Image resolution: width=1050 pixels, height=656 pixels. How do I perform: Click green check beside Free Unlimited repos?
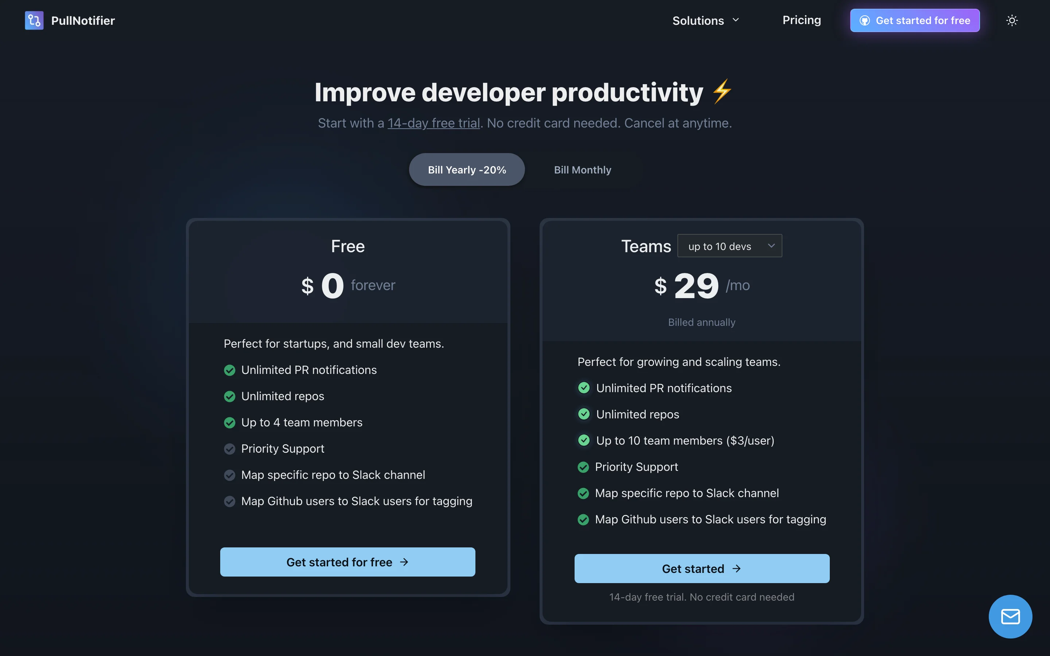(230, 396)
